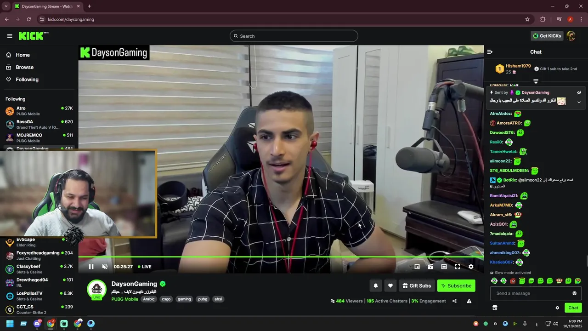Open a new browser tab
588x331 pixels.
point(89,6)
